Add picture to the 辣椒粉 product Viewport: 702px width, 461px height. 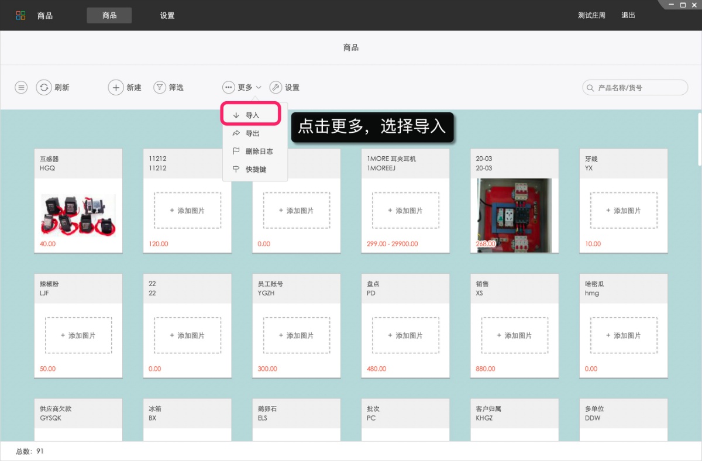(78, 335)
